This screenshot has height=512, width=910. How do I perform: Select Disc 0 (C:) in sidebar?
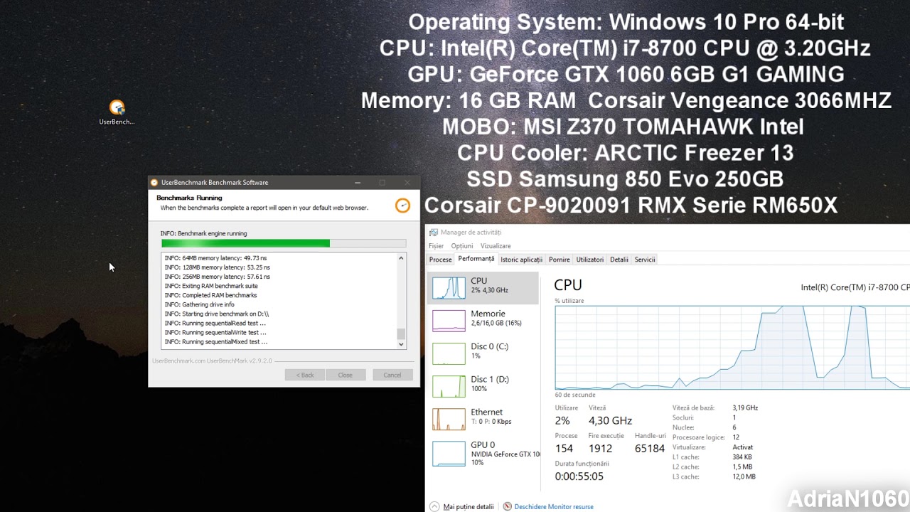pos(483,353)
